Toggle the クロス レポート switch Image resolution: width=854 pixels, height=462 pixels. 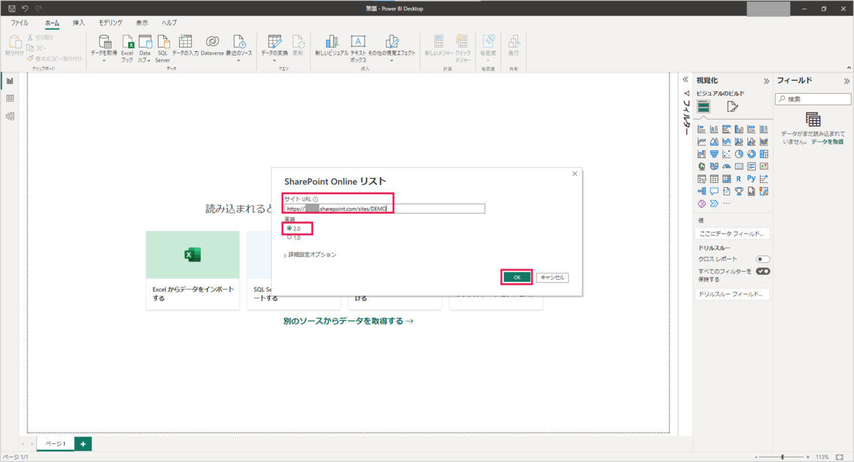[x=763, y=259]
